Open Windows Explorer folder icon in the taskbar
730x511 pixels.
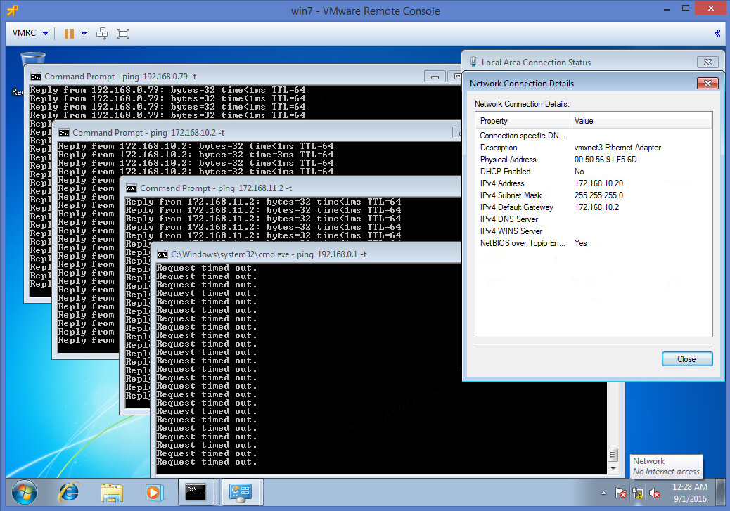113,491
